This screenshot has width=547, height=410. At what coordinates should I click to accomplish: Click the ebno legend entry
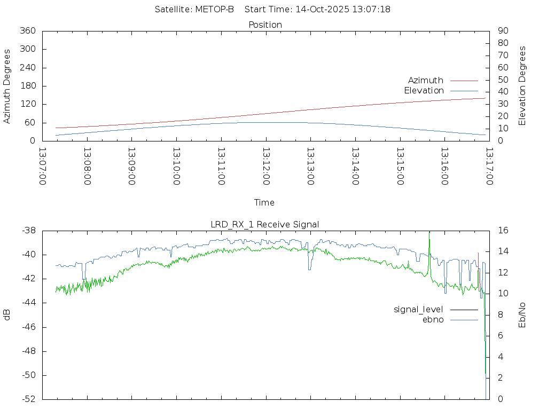pyautogui.click(x=433, y=320)
